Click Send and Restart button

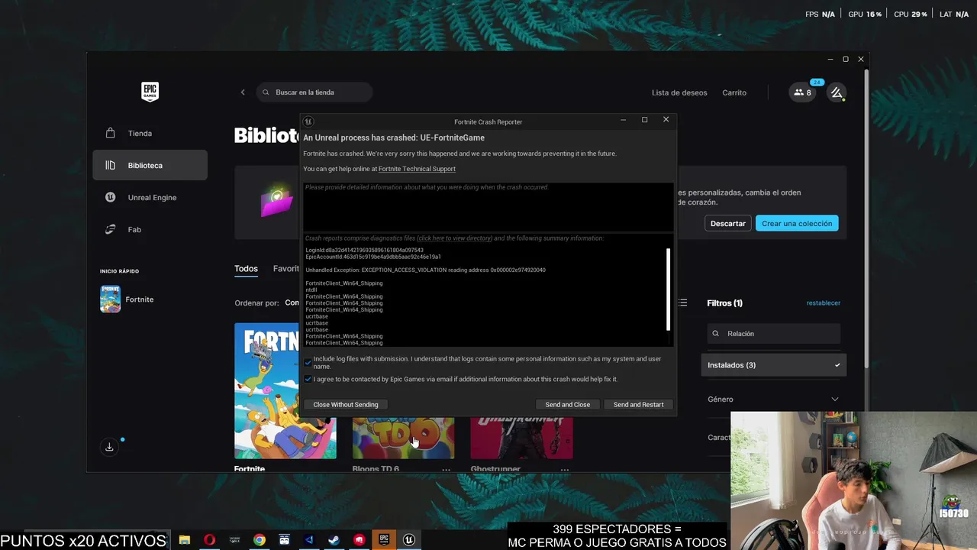point(638,405)
